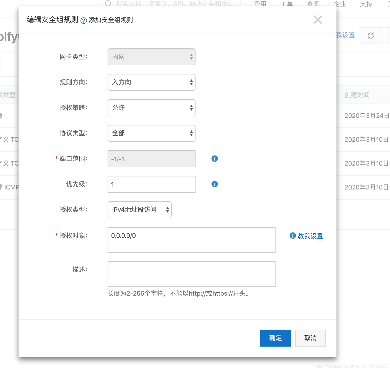Click the 优先级 input field
The height and width of the screenshot is (371, 390).
152,184
